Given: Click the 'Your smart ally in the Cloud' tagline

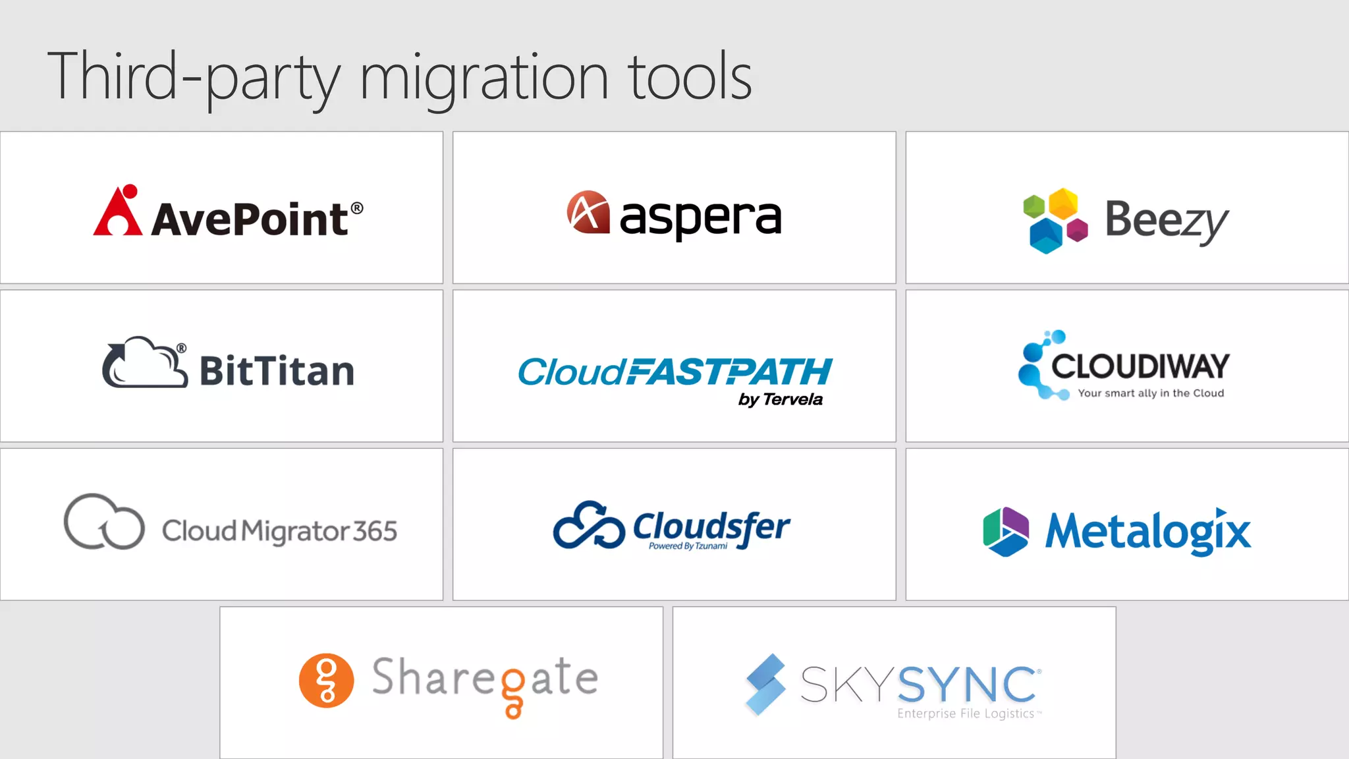Looking at the screenshot, I should (1151, 393).
